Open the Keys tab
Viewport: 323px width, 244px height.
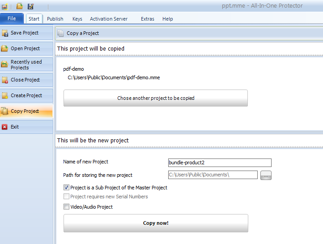tap(77, 19)
